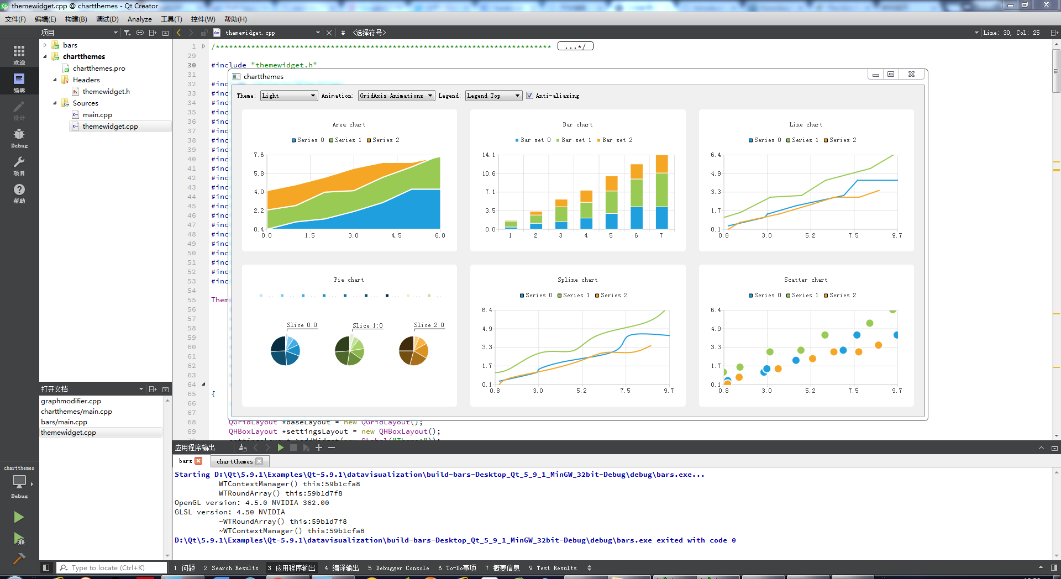Switch to the chartthemes output tab
Viewport: 1061px width, 579px height.
234,461
